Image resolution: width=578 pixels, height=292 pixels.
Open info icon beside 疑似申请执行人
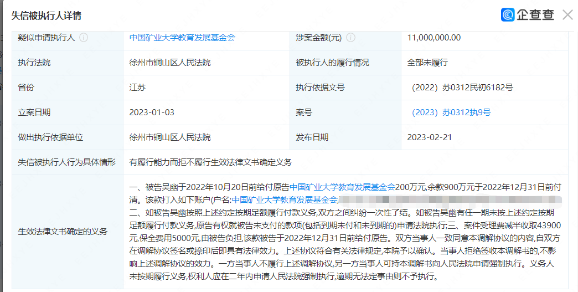pyautogui.click(x=84, y=38)
